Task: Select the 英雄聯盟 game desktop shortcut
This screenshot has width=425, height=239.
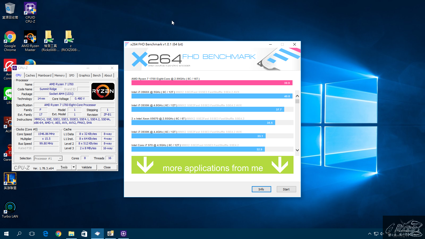Action: click(x=10, y=181)
